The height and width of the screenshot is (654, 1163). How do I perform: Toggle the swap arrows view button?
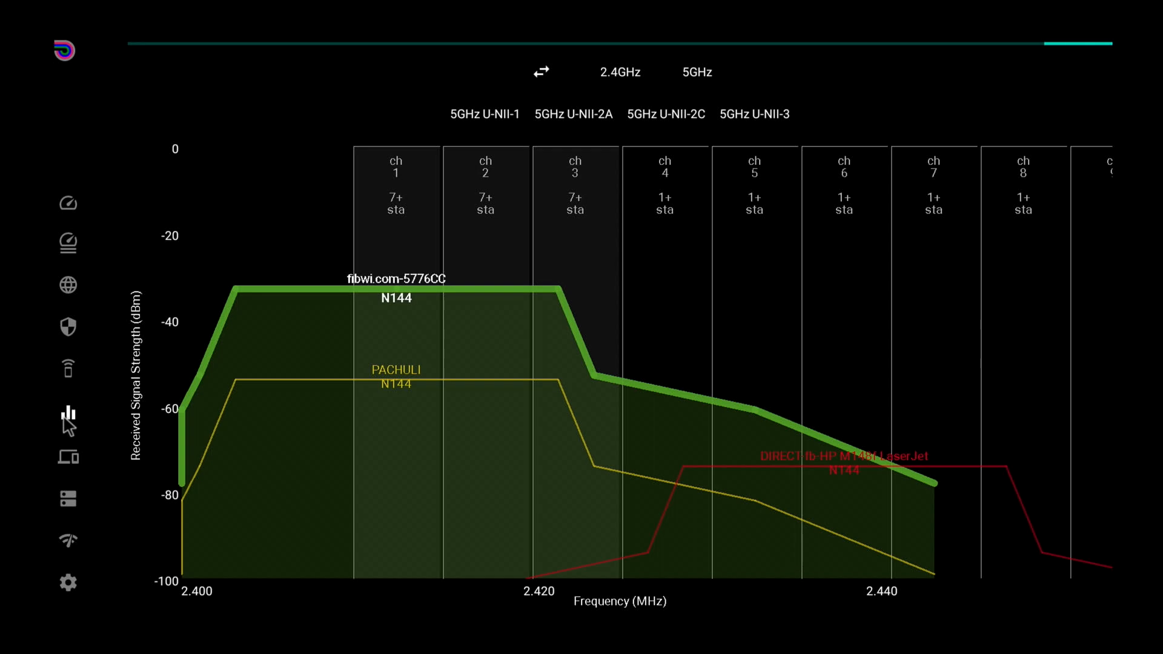pos(541,72)
